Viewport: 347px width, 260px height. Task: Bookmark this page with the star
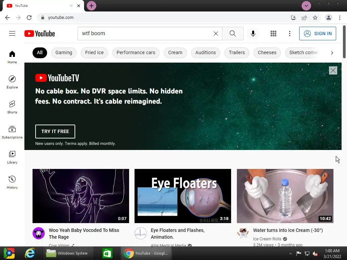point(315,18)
